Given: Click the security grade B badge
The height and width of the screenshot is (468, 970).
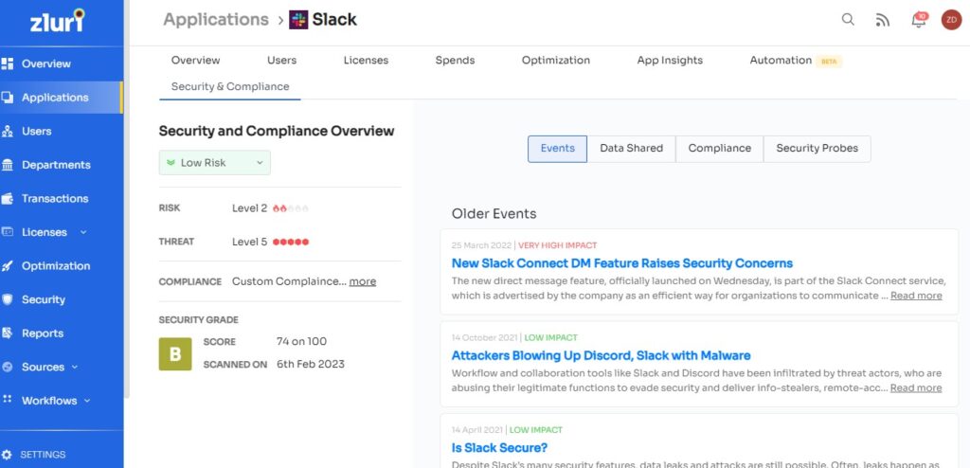Looking at the screenshot, I should pyautogui.click(x=175, y=354).
